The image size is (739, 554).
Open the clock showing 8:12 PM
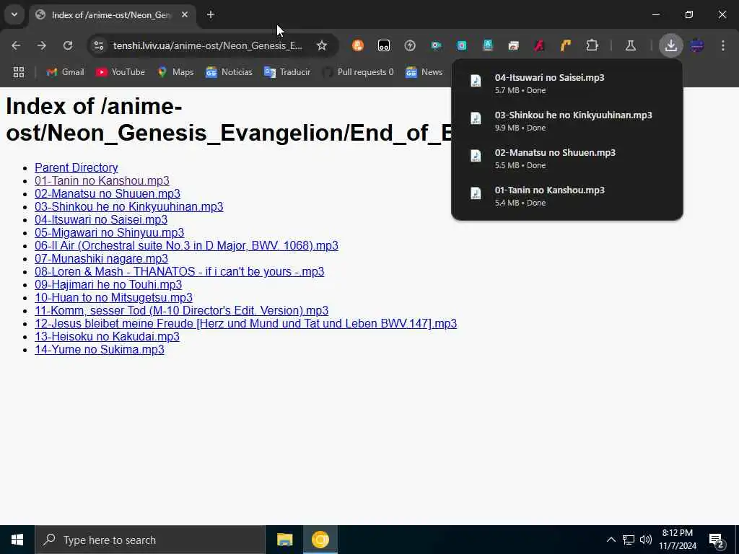click(x=678, y=540)
